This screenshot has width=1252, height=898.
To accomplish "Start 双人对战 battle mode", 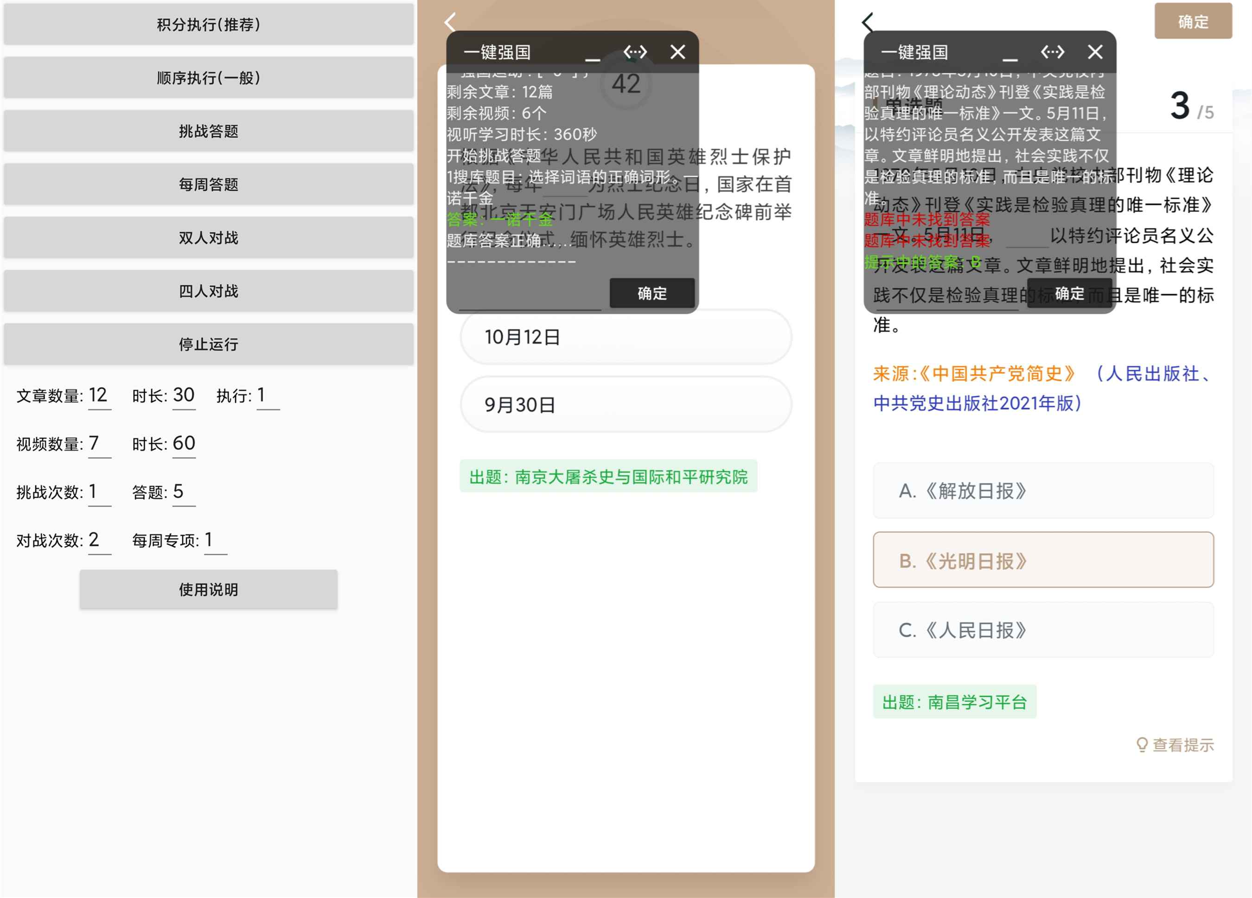I will tap(208, 238).
